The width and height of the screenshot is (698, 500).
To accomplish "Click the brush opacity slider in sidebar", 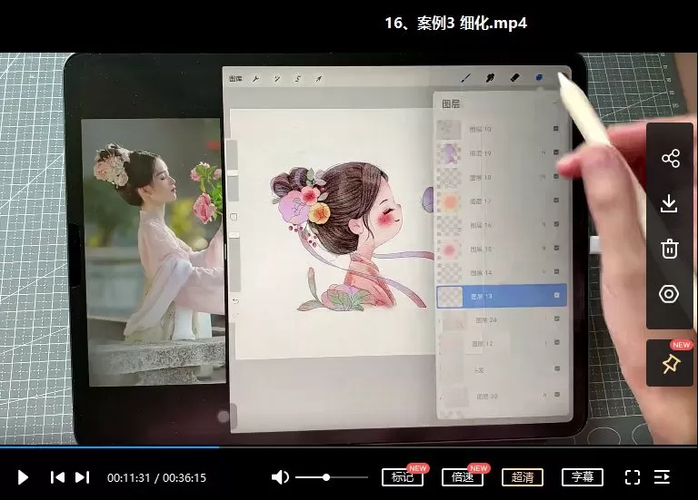I will pyautogui.click(x=234, y=262).
